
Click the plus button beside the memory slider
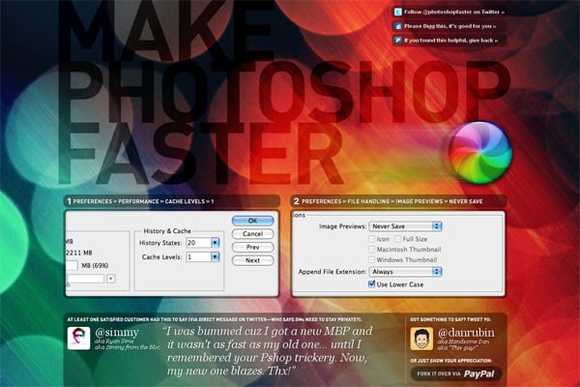tap(110, 279)
